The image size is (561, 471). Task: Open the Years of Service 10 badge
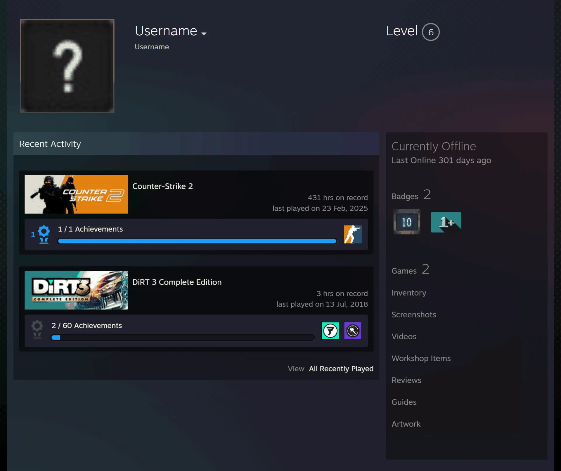[406, 222]
